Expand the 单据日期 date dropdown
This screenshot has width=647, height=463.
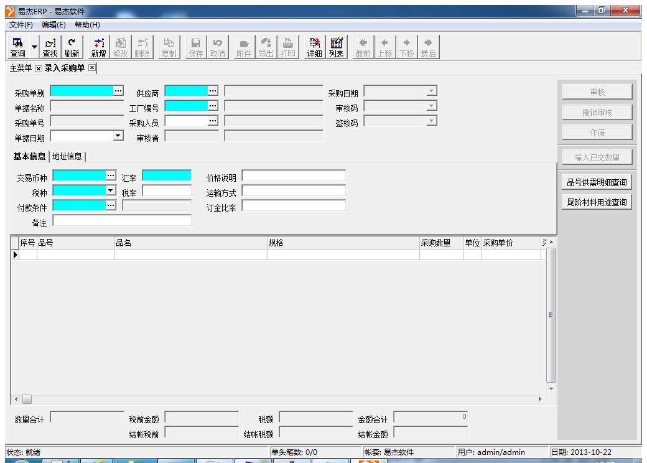click(118, 135)
